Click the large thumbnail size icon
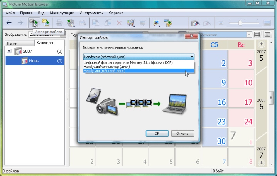This screenshot has height=176, width=277. coord(267,23)
